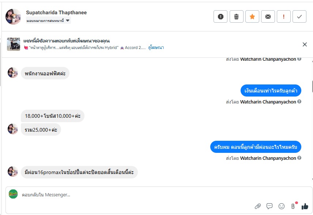Open saved replies speech bubble icon
The image size is (313, 215).
click(269, 206)
